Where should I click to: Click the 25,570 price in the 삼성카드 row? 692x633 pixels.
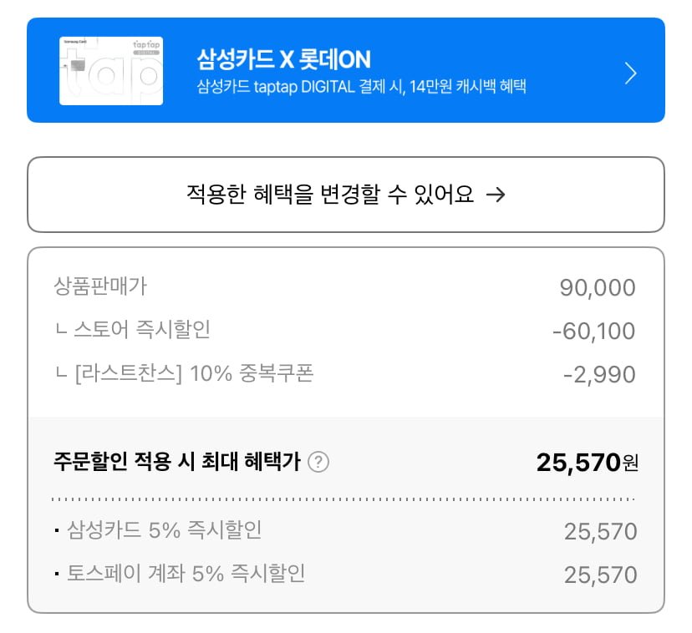click(x=600, y=532)
